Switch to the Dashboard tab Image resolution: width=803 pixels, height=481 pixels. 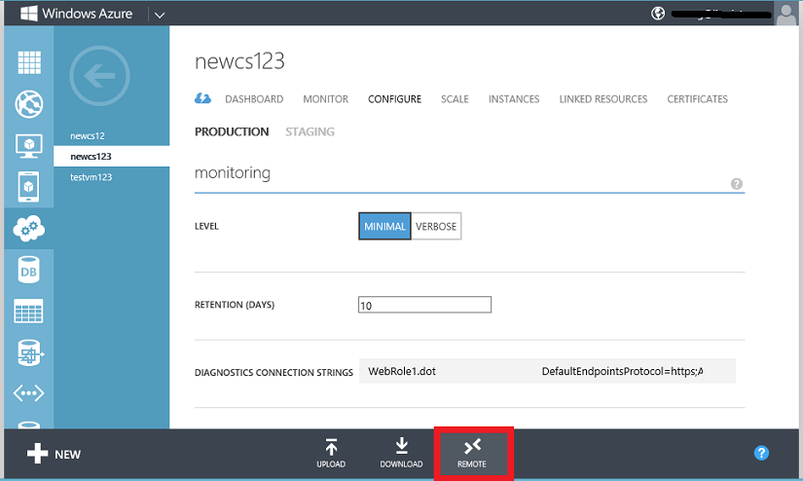(254, 99)
